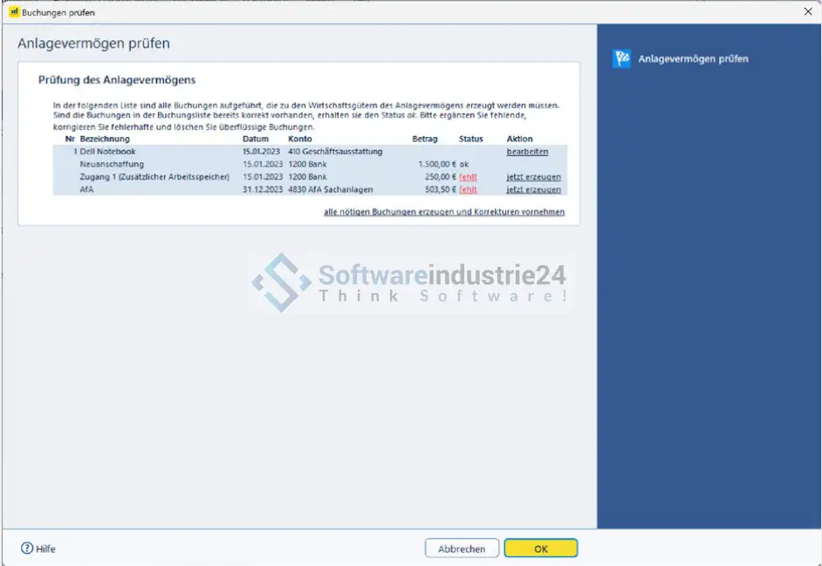The width and height of the screenshot is (822, 566).
Task: Open the Hilfe text link
Action: [x=46, y=549]
